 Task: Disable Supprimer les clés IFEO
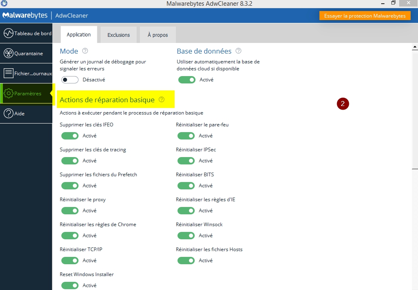(x=70, y=136)
